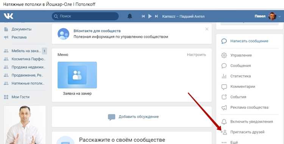Open Комментарии
The height and width of the screenshot is (144, 284).
pos(243,87)
